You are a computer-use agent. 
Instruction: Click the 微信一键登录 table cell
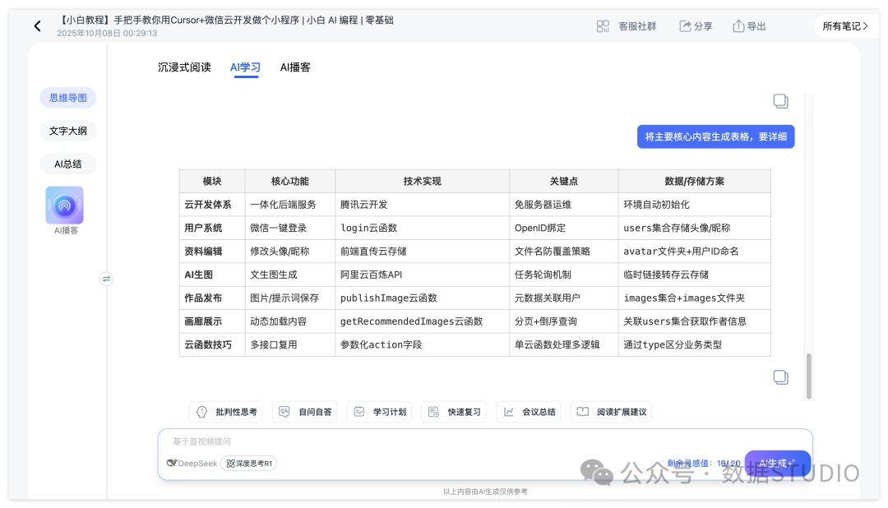pos(290,228)
